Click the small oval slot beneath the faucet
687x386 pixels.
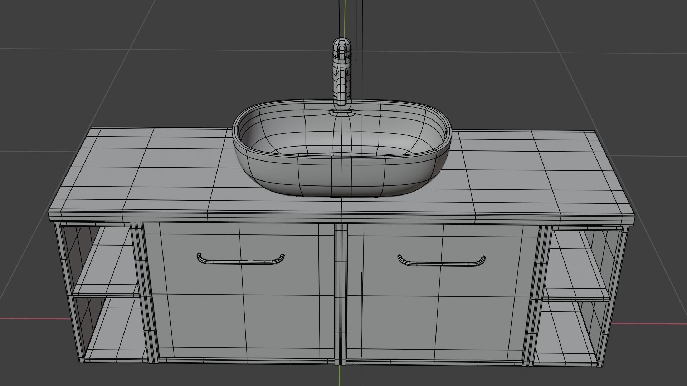point(342,112)
